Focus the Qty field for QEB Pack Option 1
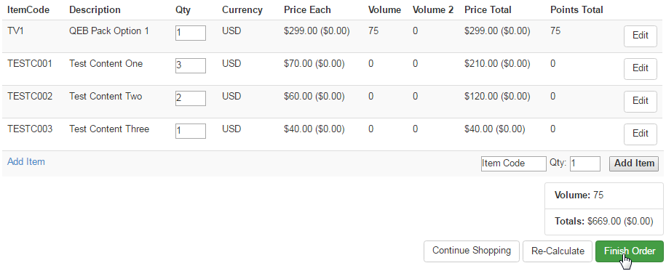Image resolution: width=666 pixels, height=271 pixels. [x=190, y=33]
